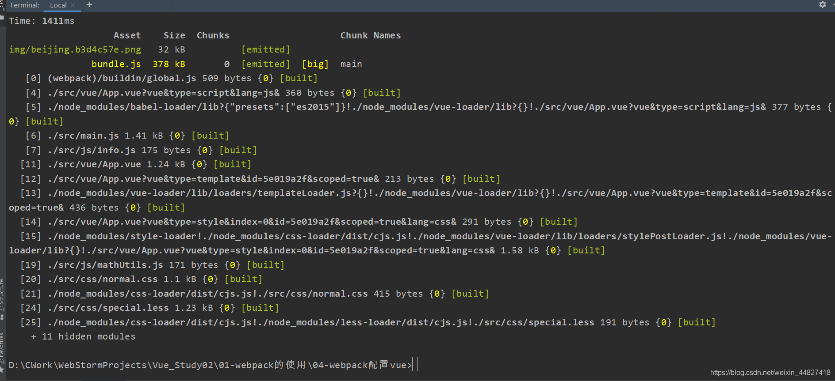The image size is (835, 381).
Task: Click the ./src/js/mathUtils.js module path
Action: click(x=105, y=265)
